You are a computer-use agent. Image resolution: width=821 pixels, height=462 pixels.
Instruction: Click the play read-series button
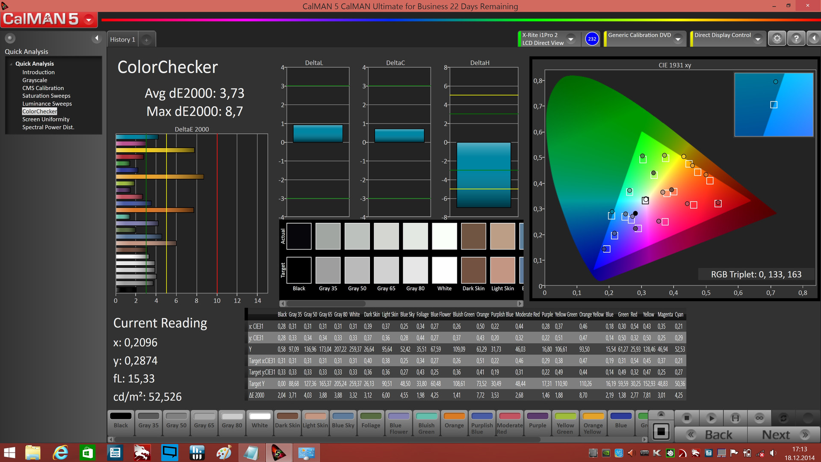tap(711, 418)
